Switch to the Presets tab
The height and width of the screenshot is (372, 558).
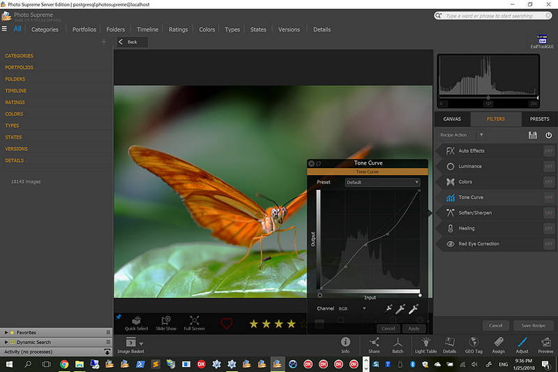(x=539, y=119)
